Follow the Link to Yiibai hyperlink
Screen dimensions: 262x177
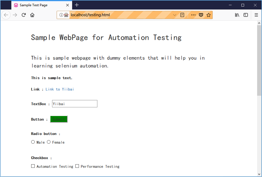60,89
